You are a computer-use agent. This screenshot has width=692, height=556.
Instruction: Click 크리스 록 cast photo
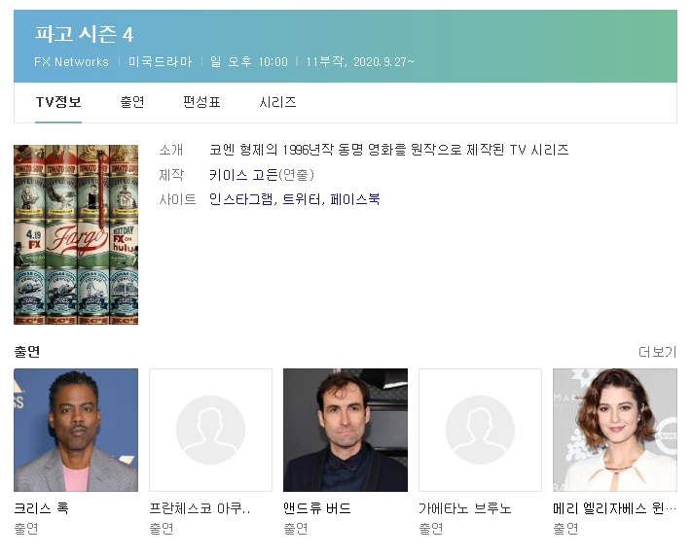76,430
